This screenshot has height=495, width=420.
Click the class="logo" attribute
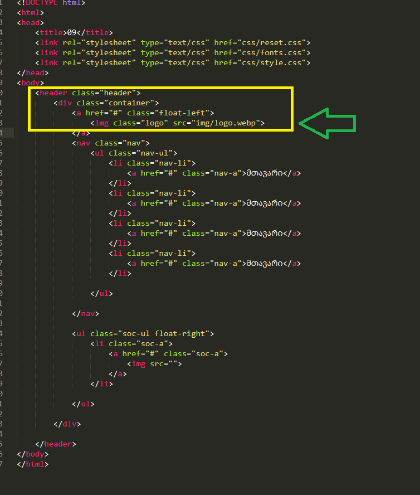[x=140, y=123]
